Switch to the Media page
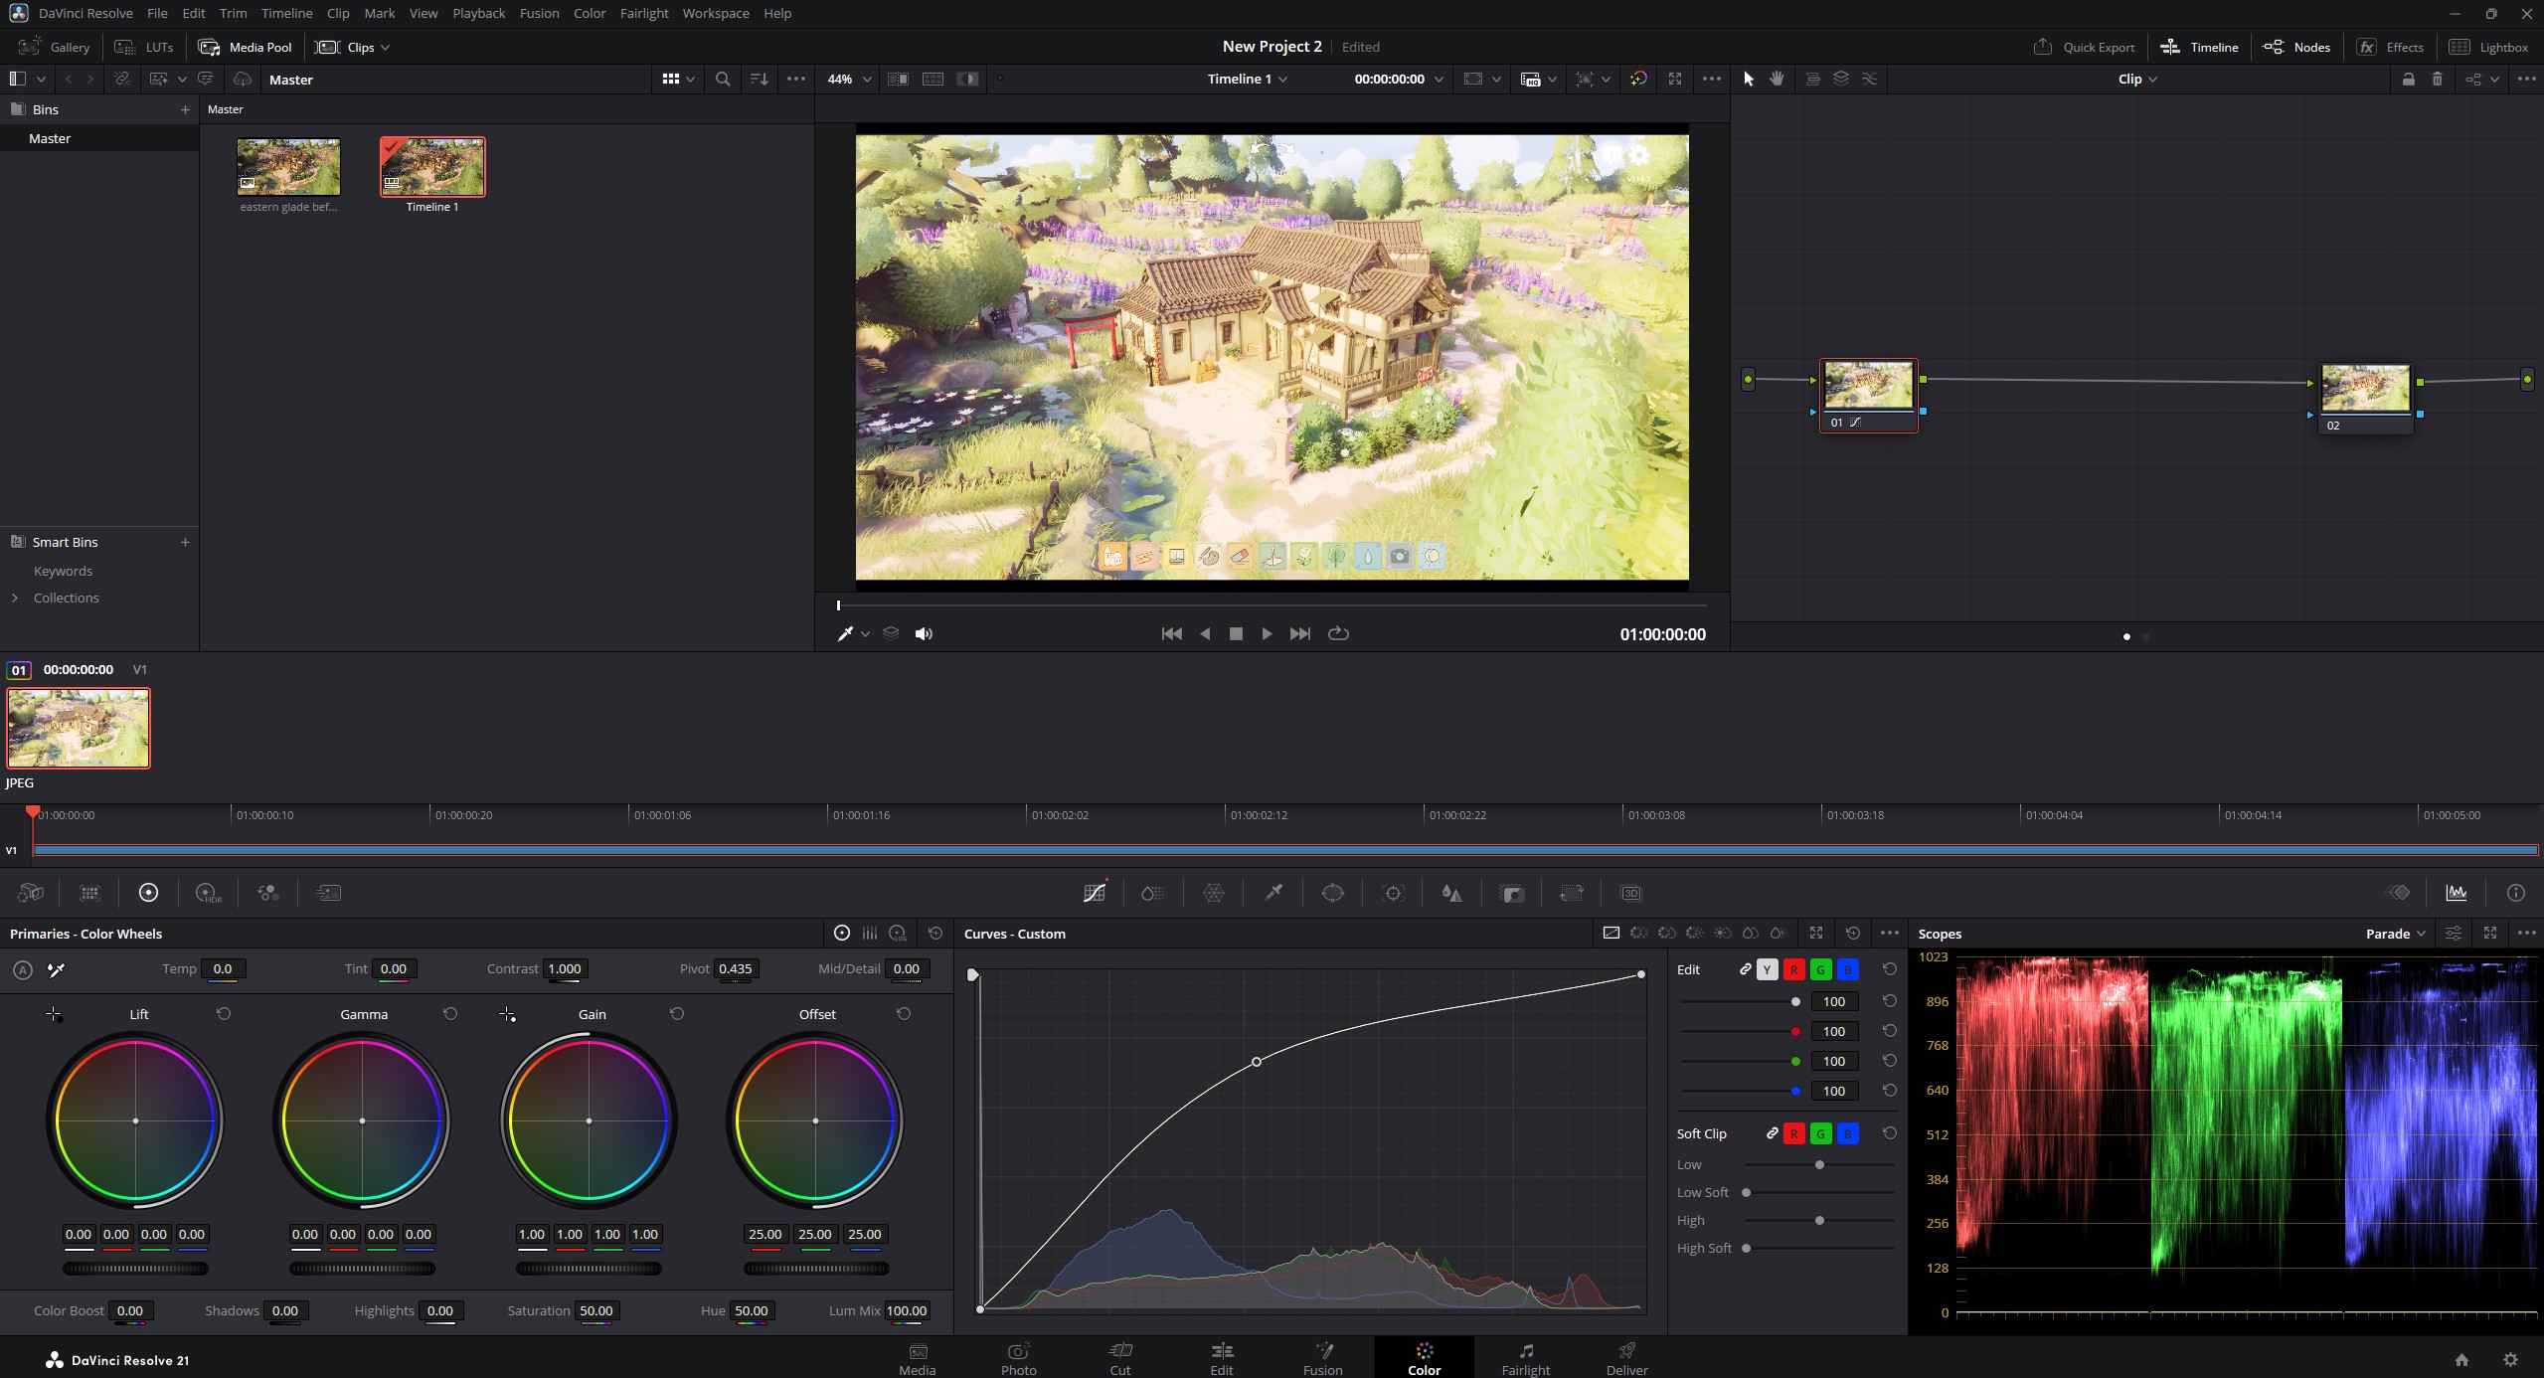Viewport: 2544px width, 1378px height. 918,1358
